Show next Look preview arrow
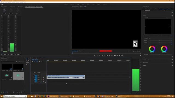Viewport: 175px width, 98px height. tap(170, 26)
